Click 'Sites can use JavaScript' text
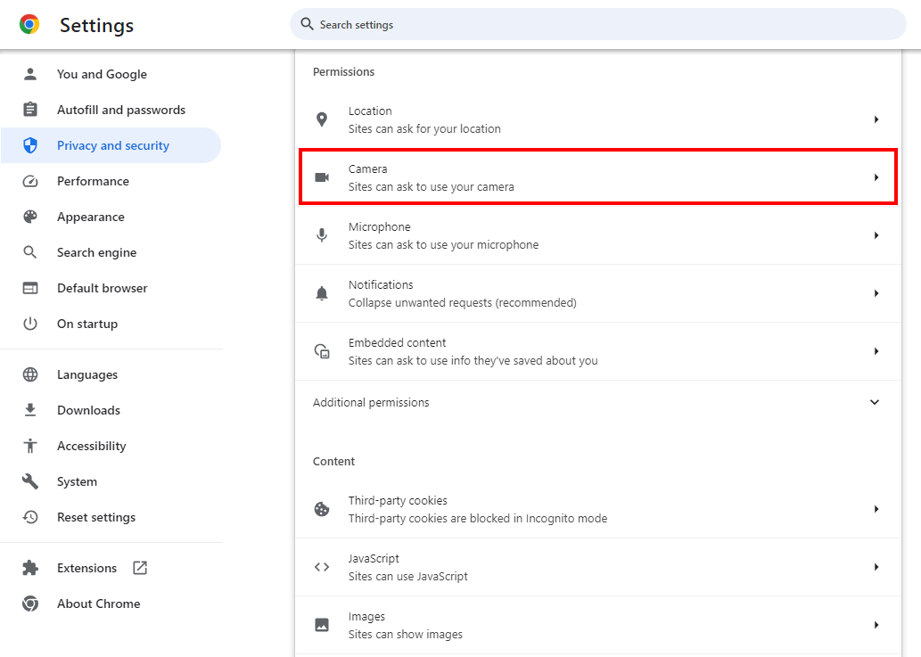The width and height of the screenshot is (921, 657). coord(408,577)
